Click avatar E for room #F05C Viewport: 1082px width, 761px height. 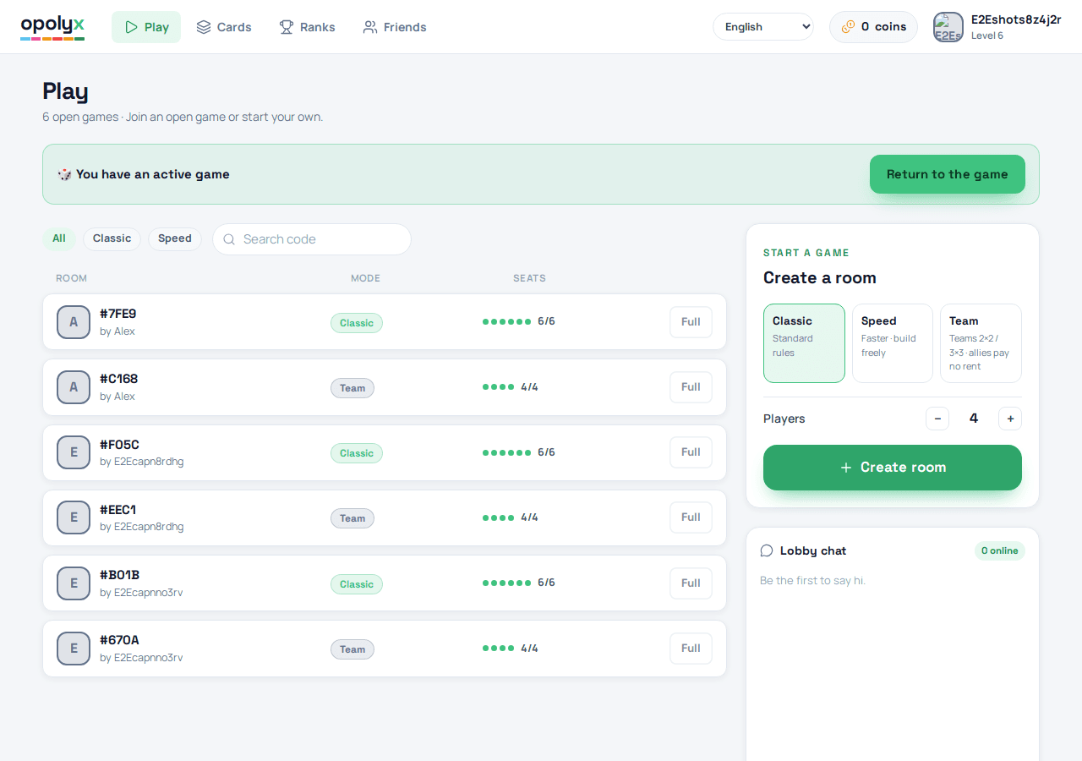(74, 452)
